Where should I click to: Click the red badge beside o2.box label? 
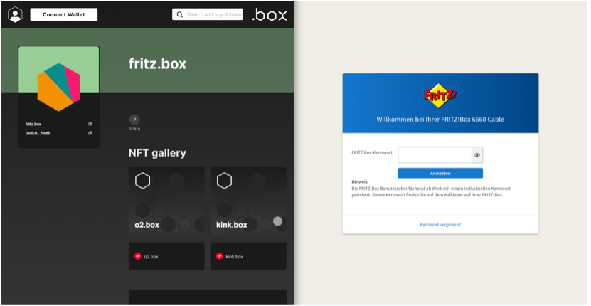pos(137,256)
